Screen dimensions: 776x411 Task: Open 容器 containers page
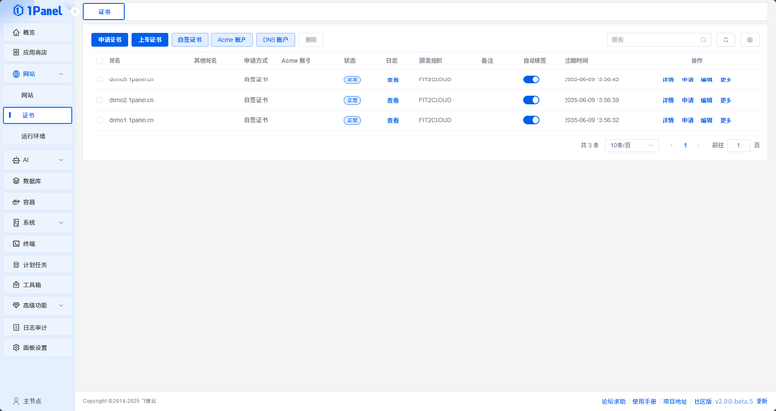click(38, 202)
